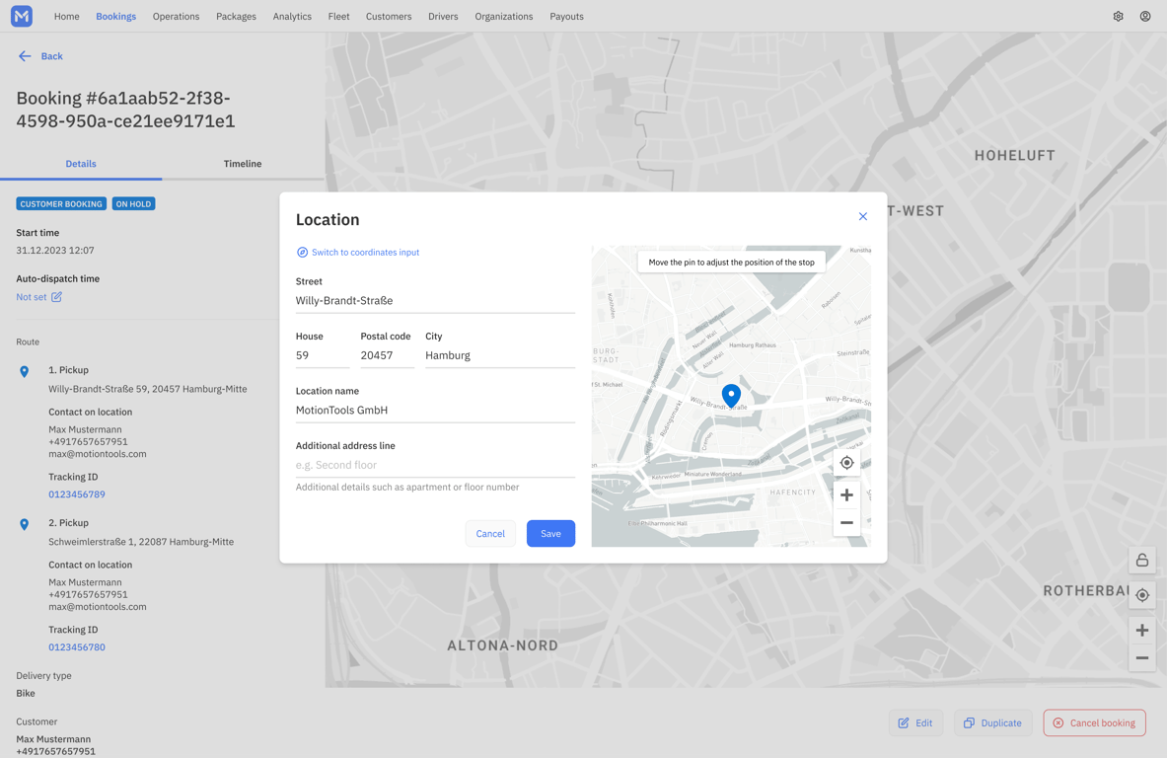
Task: Click the compass icon beside coordinates switch
Action: pos(302,253)
